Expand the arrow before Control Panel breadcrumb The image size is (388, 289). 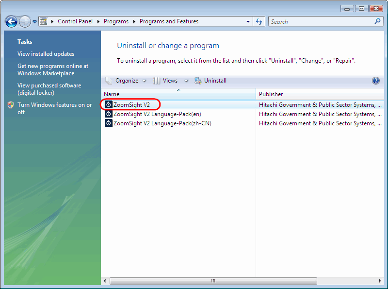[x=52, y=21]
